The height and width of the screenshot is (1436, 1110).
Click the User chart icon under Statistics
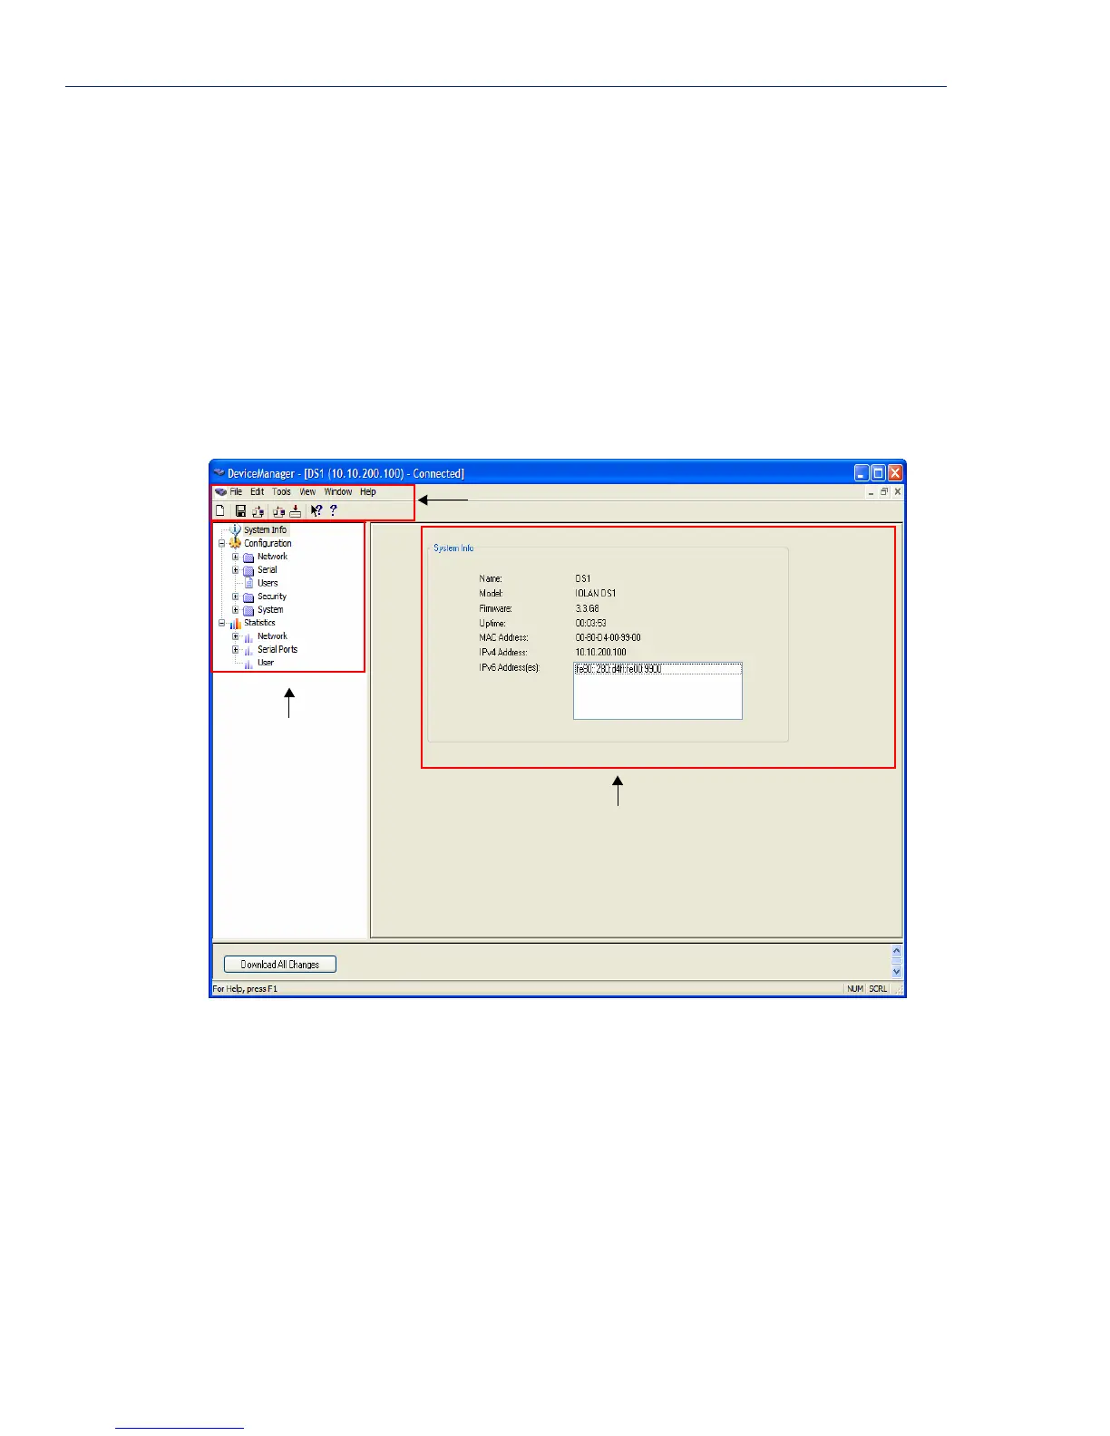[248, 663]
